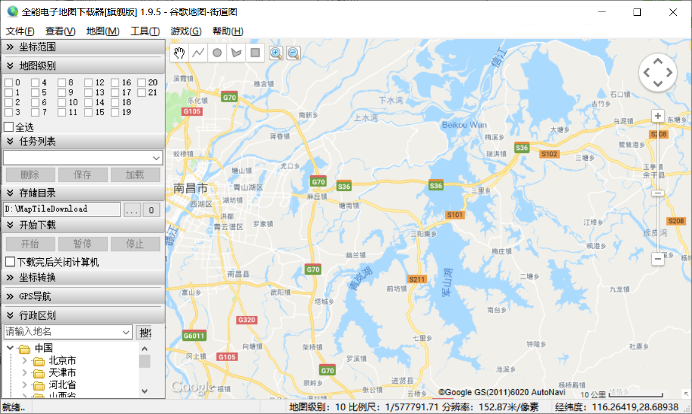Expand the 坐标转换 panel
The height and width of the screenshot is (414, 692).
tap(83, 278)
